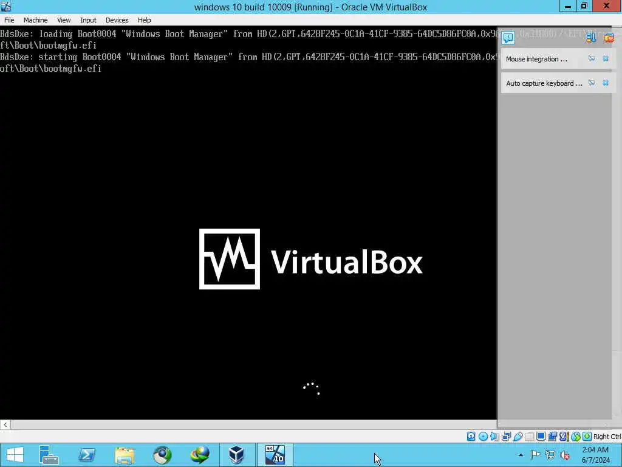This screenshot has width=622, height=467.
Task: Click the network tray icon
Action: point(550,455)
